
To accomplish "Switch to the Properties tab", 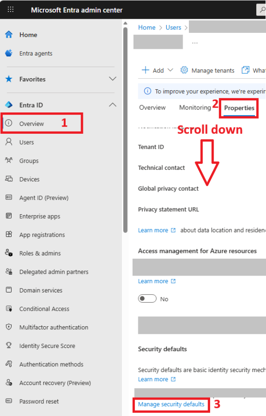I will (x=239, y=108).
